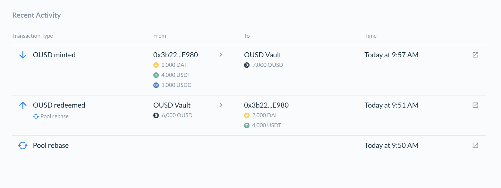Expand the chevron between 0x3b22...E980 and OUSD Vault
Viewport: 501px width, 188px height.
[221, 55]
